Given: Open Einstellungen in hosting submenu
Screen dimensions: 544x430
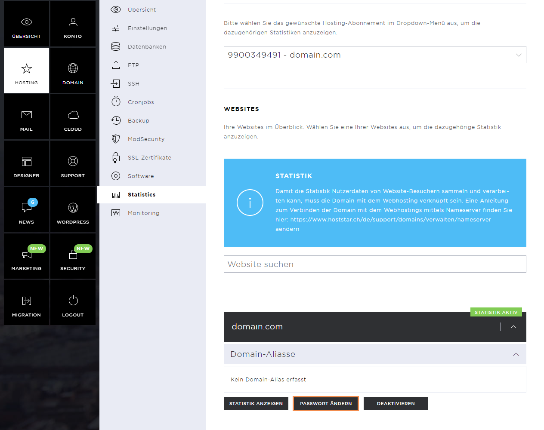Looking at the screenshot, I should (148, 28).
